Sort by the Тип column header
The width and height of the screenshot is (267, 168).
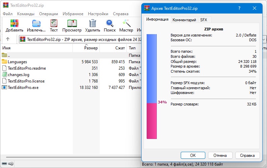tap(134, 48)
